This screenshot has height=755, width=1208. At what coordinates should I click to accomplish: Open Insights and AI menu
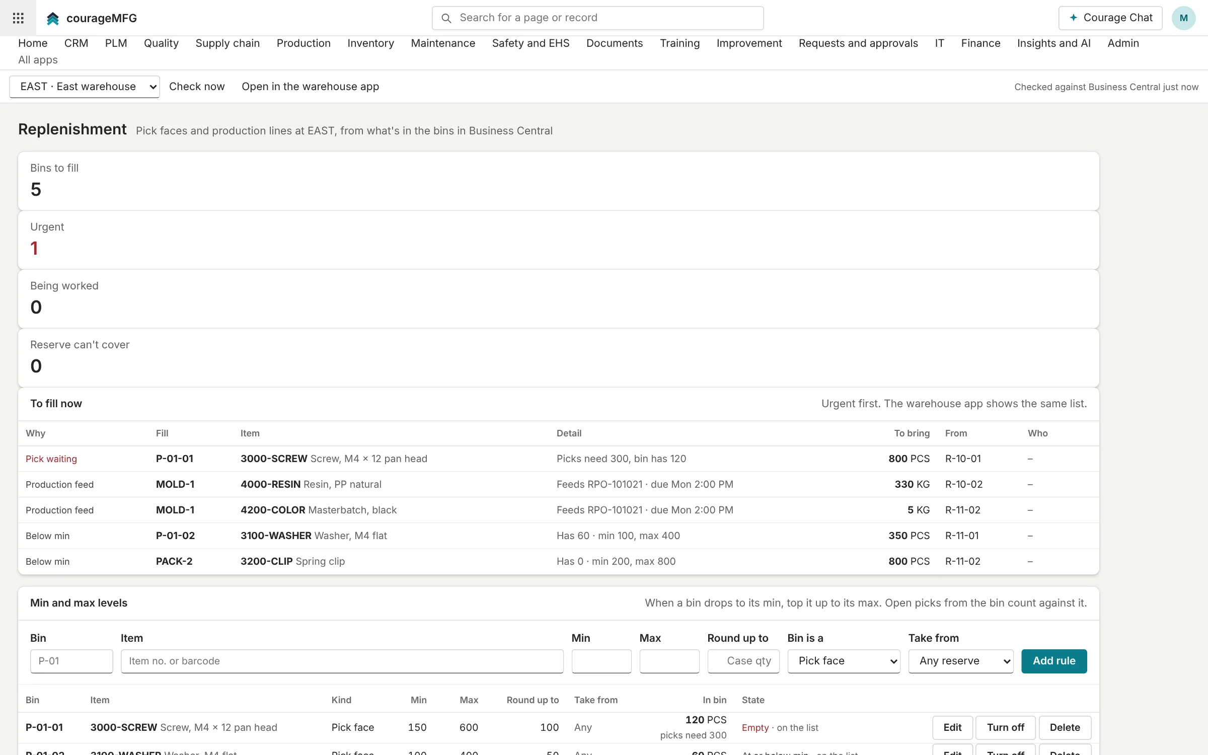click(x=1053, y=43)
